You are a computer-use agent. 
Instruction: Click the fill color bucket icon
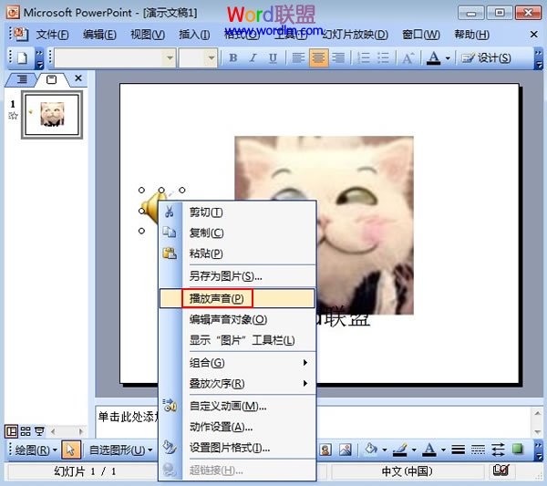[x=371, y=450]
